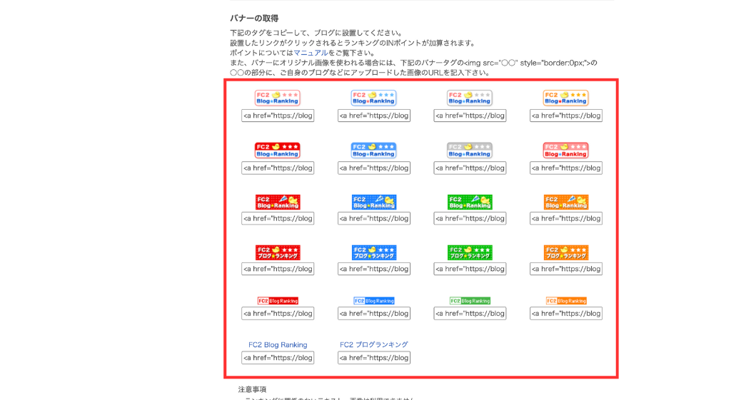Choose the orange dotted banner with pen icon
Image resolution: width=731 pixels, height=400 pixels.
coord(566,202)
